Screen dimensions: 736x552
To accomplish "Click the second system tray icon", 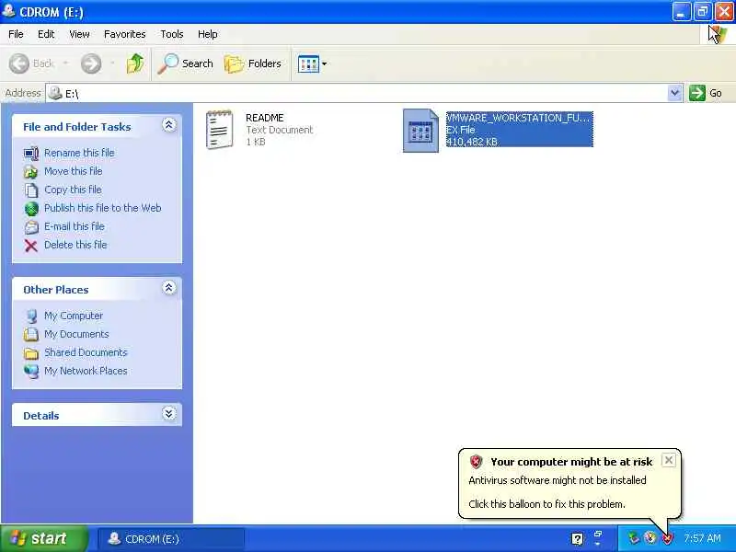I will click(650, 538).
